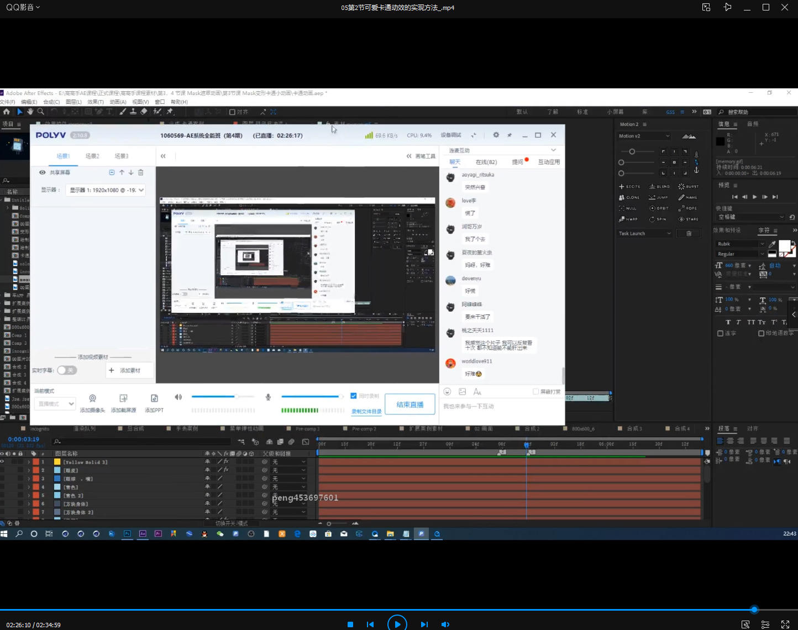Viewport: 798px width, 630px height.
Task: Switch to the 场景2 tab
Action: point(92,156)
